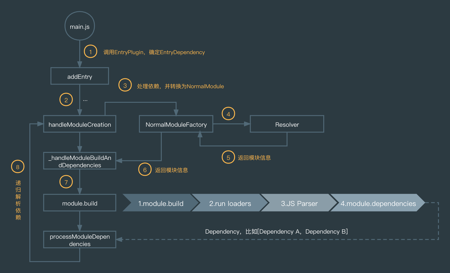Select the 3.JS Parser chevron step
The width and height of the screenshot is (450, 273).
299,203
